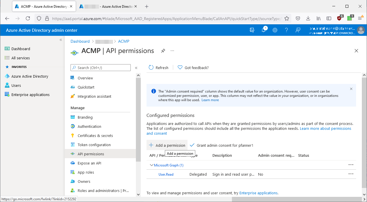Go to Authentication settings page
This screenshot has height=202, width=367.
(89, 126)
